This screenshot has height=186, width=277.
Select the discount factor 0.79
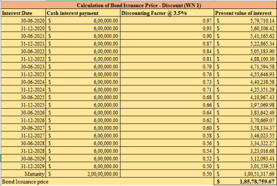[167, 66]
